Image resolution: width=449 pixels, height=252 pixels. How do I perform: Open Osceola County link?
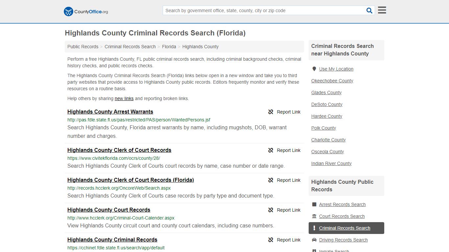click(328, 152)
